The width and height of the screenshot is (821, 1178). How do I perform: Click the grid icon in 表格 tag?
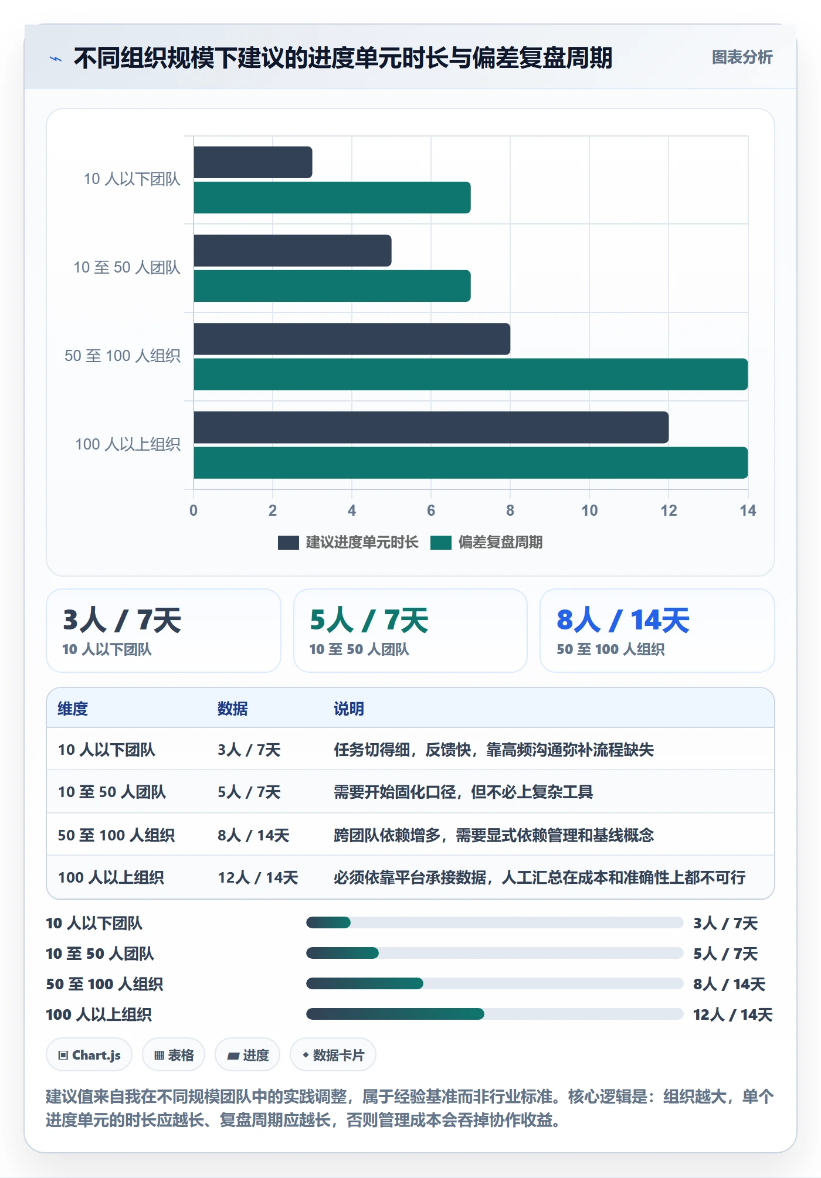159,1056
